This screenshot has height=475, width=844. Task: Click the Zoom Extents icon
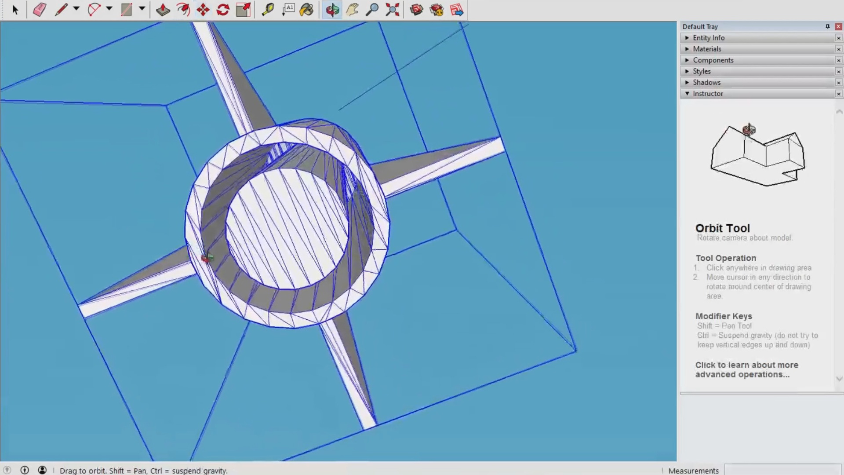pos(392,10)
